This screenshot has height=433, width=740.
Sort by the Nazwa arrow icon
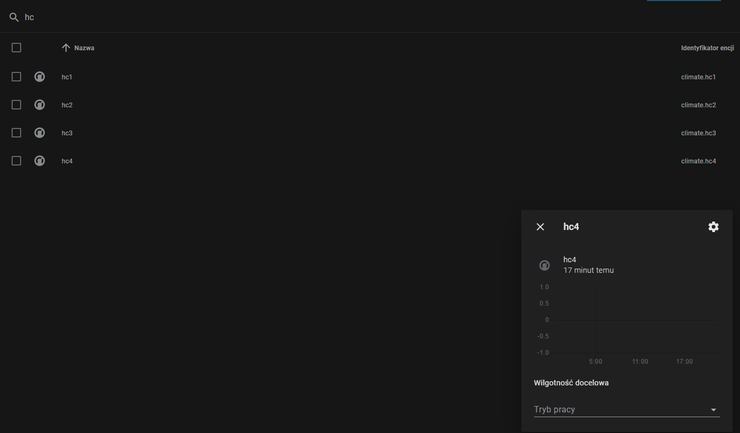[66, 48]
